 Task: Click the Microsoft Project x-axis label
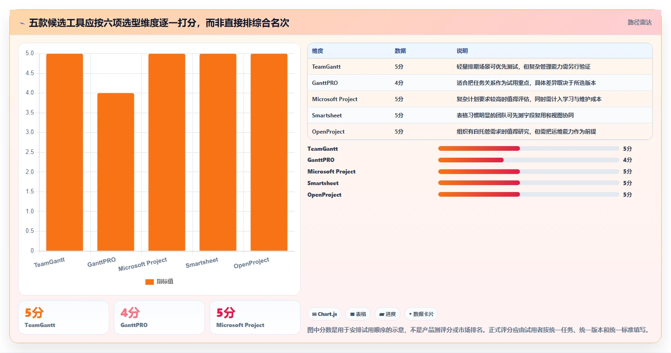click(x=143, y=264)
